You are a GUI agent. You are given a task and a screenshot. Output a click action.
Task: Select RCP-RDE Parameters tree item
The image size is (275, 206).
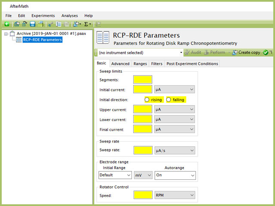(43, 39)
